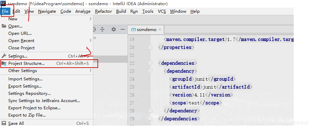This screenshot has width=311, height=129.
Task: Click the floppy disk Save All icon
Action: 4,123
